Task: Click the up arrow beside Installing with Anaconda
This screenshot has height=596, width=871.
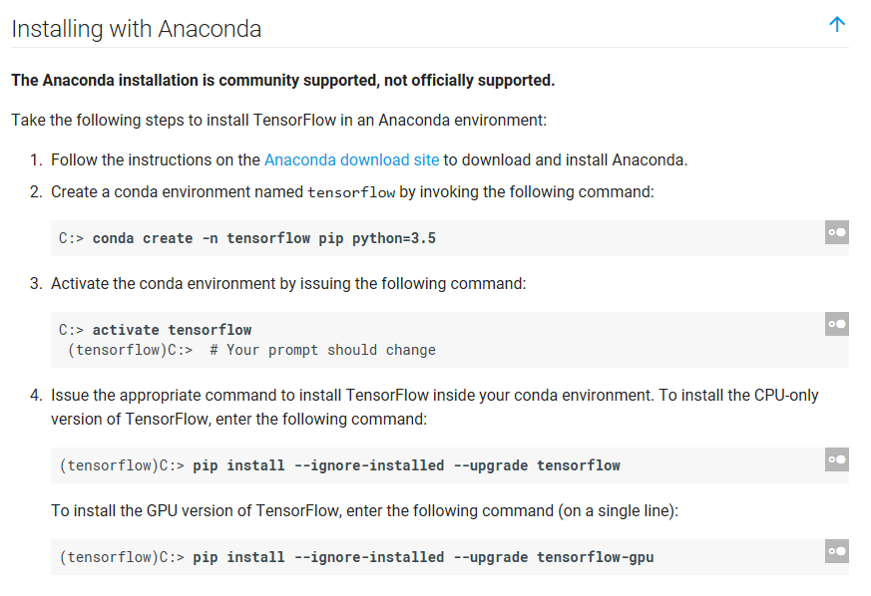Action: 837,25
